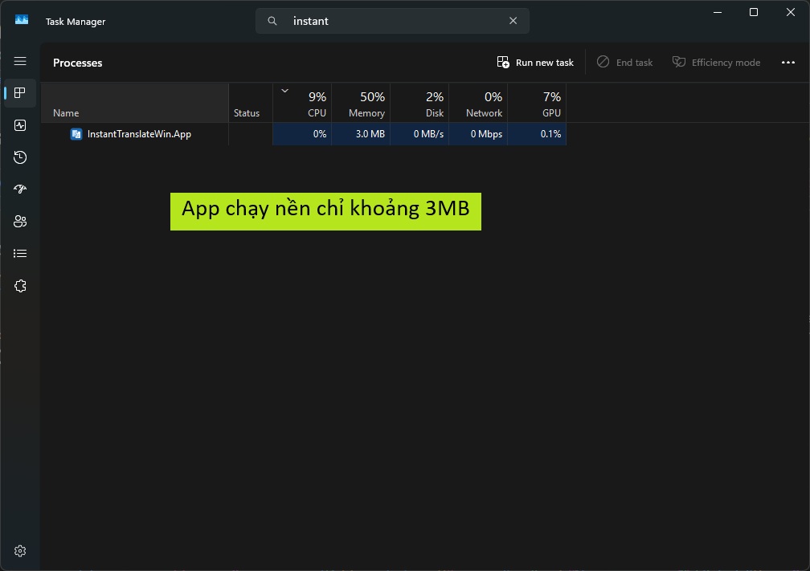Viewport: 810px width, 571px height.
Task: Click the sort chevron above CPU column
Action: pyautogui.click(x=284, y=91)
